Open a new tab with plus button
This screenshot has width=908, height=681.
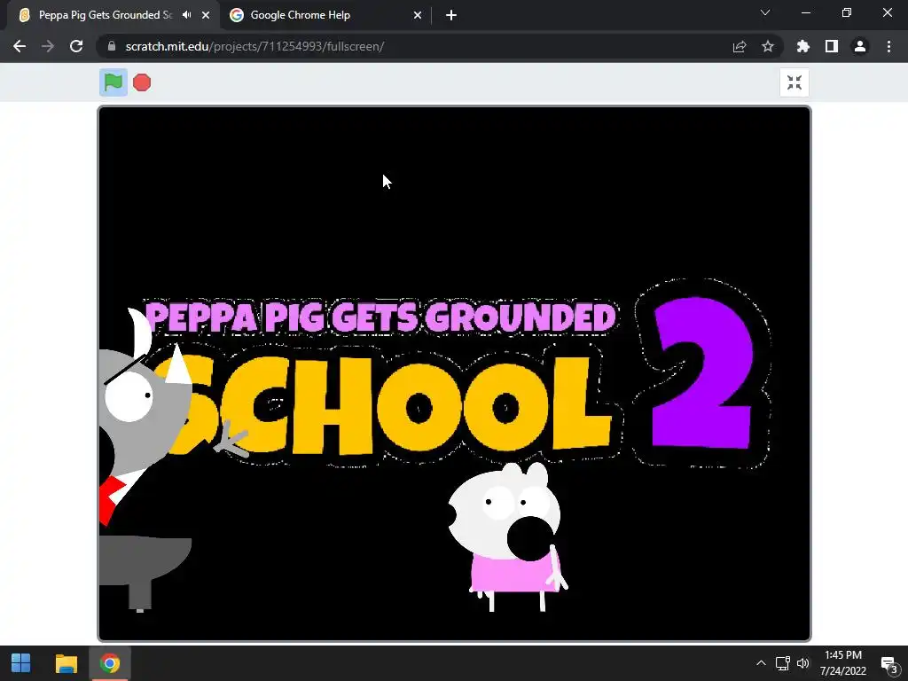point(451,15)
